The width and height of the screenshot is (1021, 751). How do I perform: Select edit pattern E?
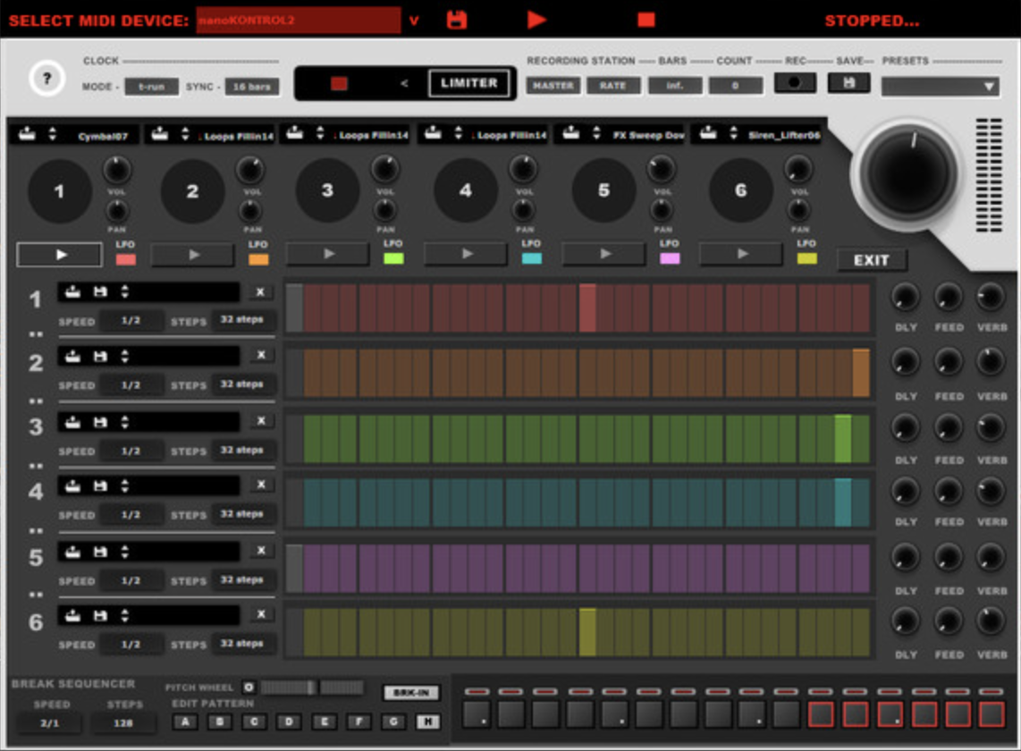click(324, 721)
